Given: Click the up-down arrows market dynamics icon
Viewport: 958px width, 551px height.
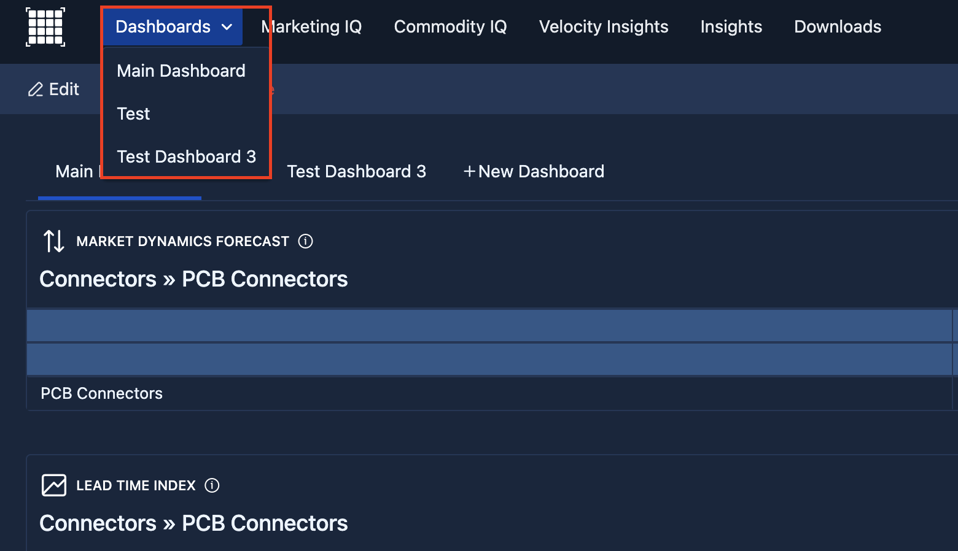Looking at the screenshot, I should coord(54,241).
